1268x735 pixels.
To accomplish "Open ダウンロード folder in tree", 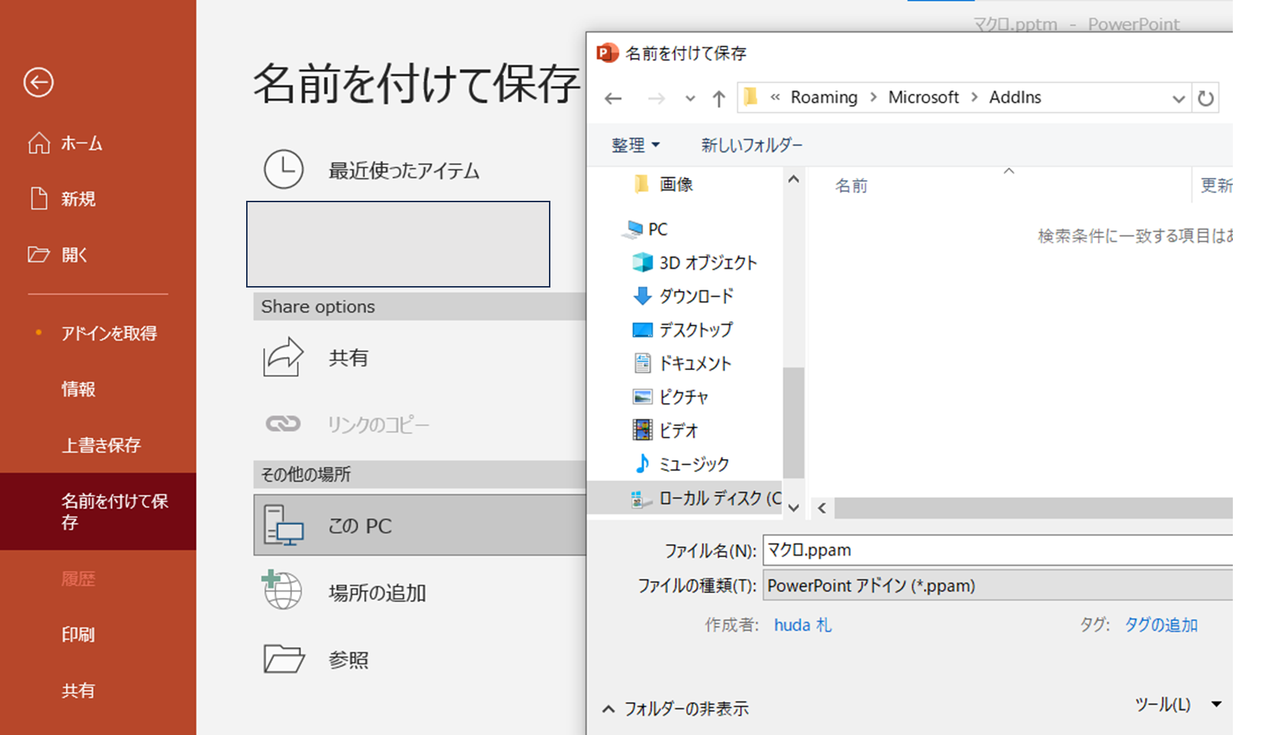I will [696, 296].
